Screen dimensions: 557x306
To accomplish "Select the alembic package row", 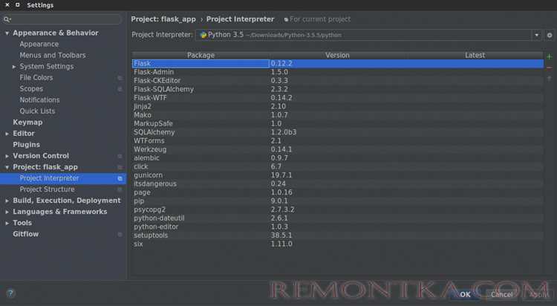I will pos(338,158).
